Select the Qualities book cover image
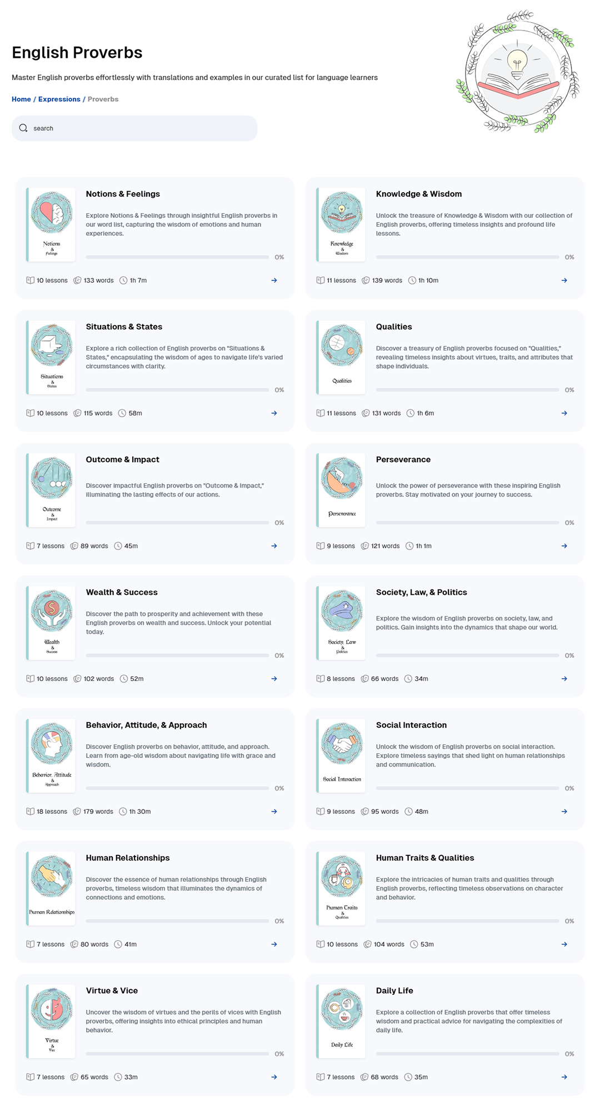The width and height of the screenshot is (600, 1111). (x=341, y=357)
